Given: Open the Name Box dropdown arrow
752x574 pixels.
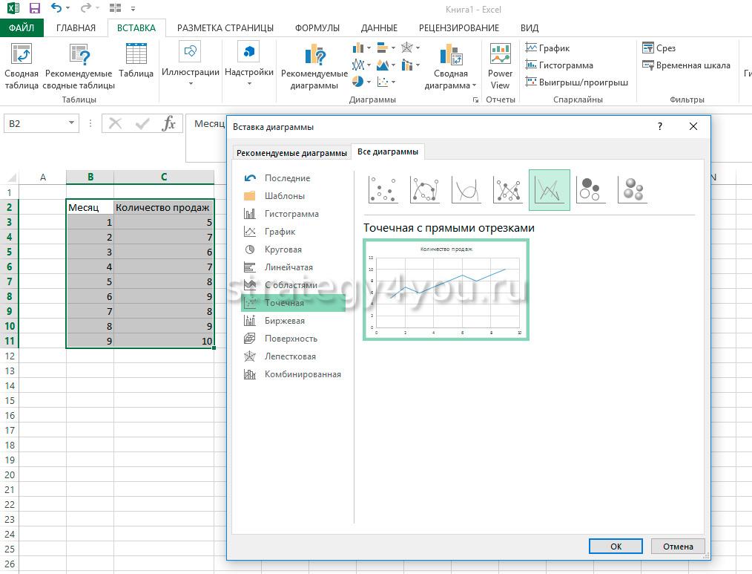Looking at the screenshot, I should tap(72, 124).
